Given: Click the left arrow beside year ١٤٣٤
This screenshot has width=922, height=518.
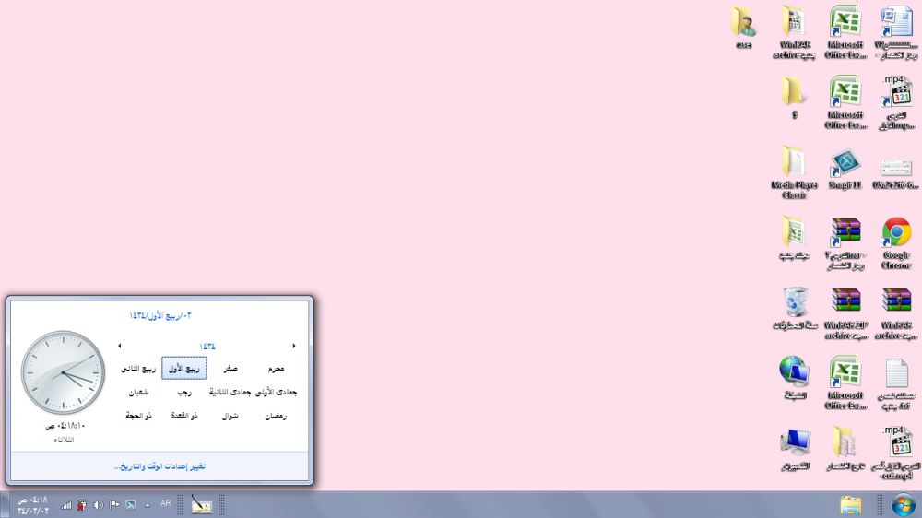Looking at the screenshot, I should [119, 347].
